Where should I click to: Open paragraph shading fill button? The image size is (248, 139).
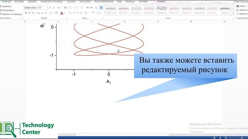tap(93, 13)
